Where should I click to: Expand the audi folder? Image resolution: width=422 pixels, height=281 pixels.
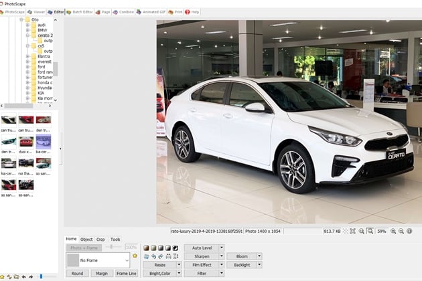click(27, 25)
